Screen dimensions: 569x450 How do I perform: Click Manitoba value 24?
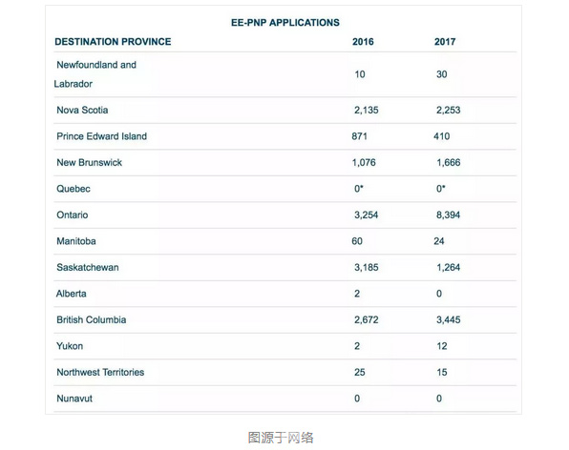[439, 241]
